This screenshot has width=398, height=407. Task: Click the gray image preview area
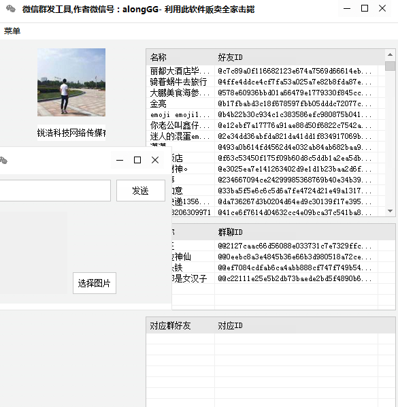(34, 253)
